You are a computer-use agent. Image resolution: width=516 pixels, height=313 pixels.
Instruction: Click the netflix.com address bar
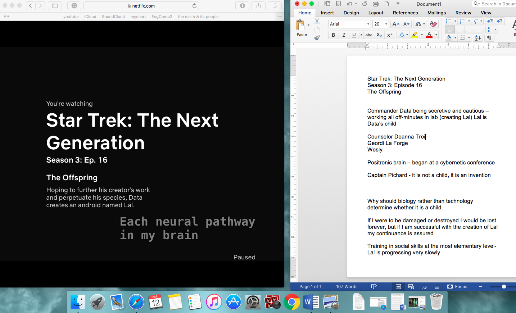coord(141,6)
